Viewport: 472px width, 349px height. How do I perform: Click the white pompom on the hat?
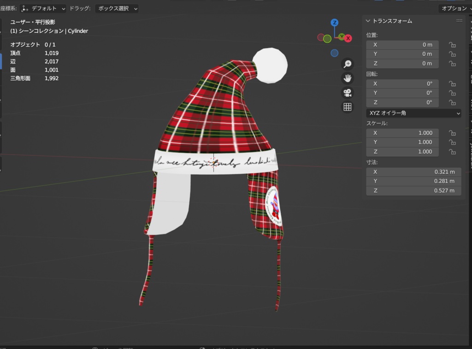[270, 65]
